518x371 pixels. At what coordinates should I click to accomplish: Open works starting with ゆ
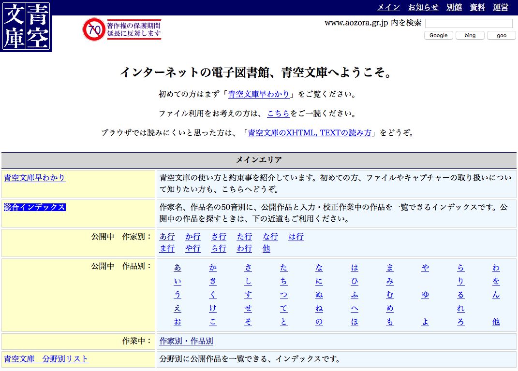[x=425, y=295]
